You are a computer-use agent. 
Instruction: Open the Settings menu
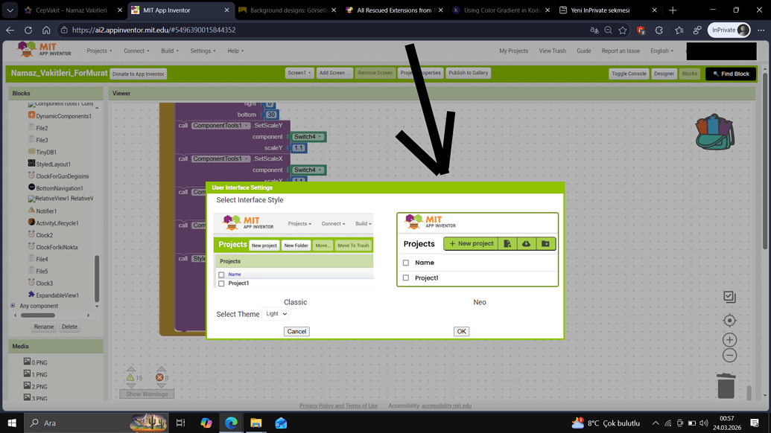(203, 51)
